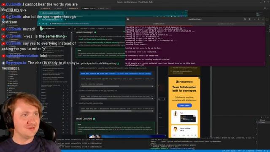
Task: Click YouTube icon beside sabianbluevolution message
Action: point(3,56)
